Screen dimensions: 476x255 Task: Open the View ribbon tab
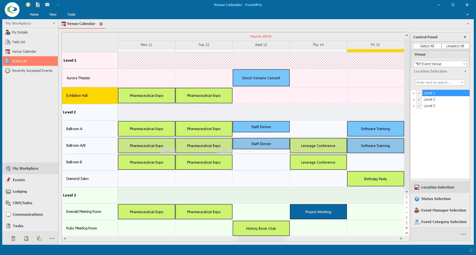53,14
